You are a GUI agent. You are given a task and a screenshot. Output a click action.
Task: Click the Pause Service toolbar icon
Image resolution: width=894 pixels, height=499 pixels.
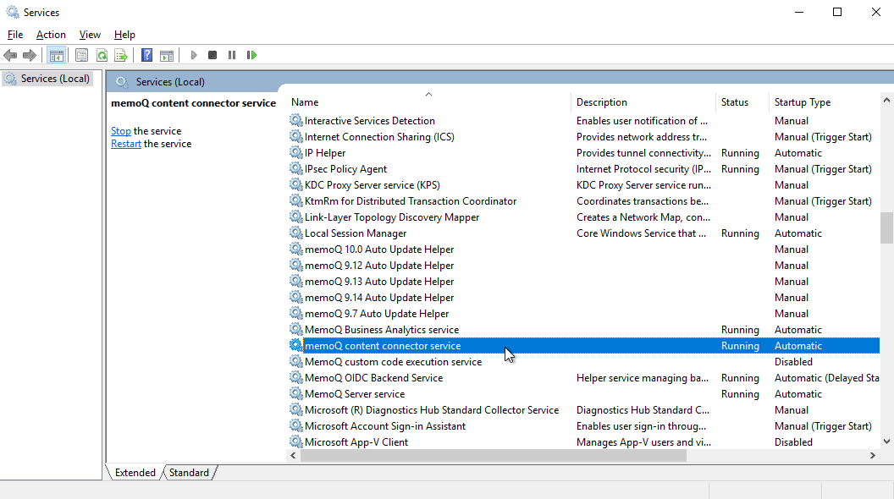click(232, 55)
